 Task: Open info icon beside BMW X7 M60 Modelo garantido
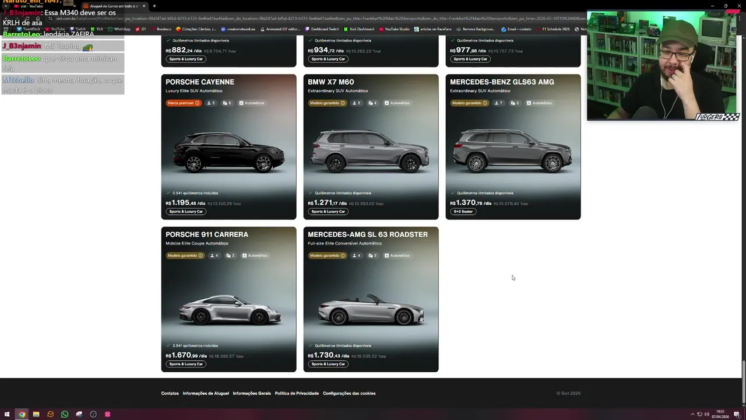click(343, 103)
